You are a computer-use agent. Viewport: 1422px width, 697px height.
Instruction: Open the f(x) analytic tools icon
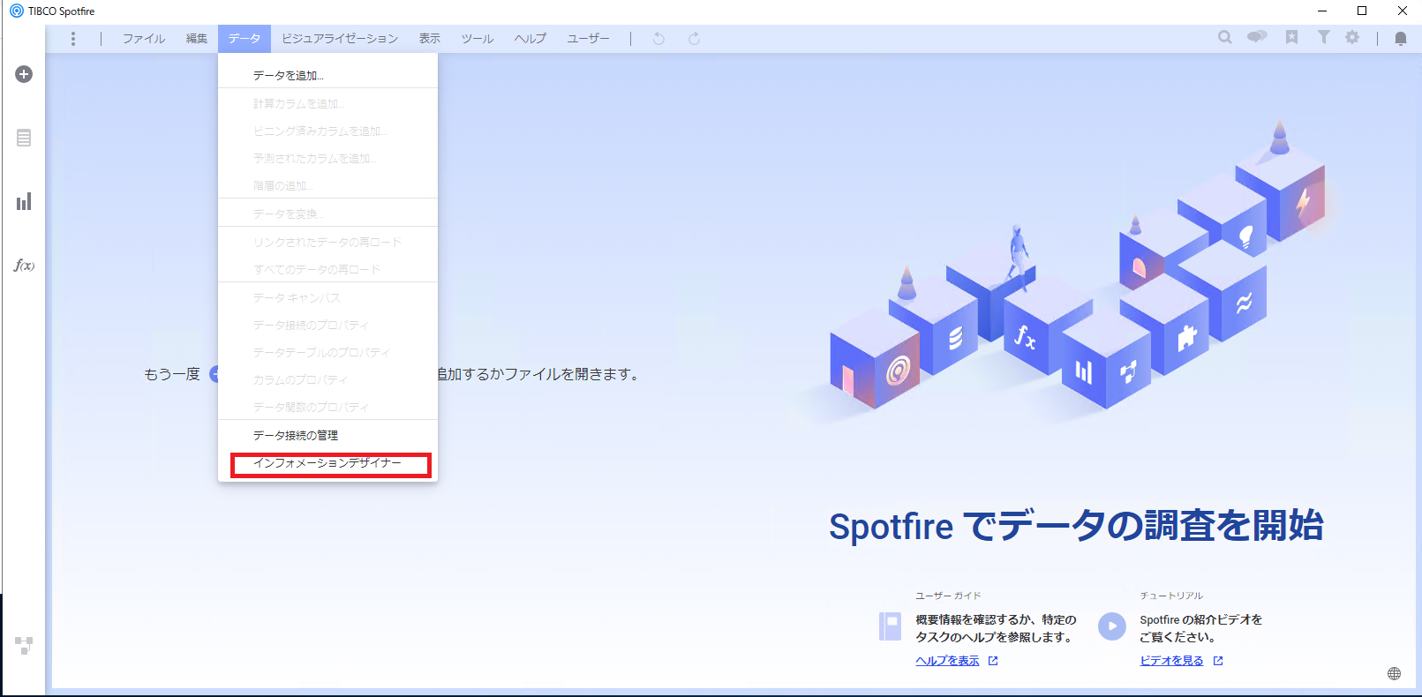(24, 265)
